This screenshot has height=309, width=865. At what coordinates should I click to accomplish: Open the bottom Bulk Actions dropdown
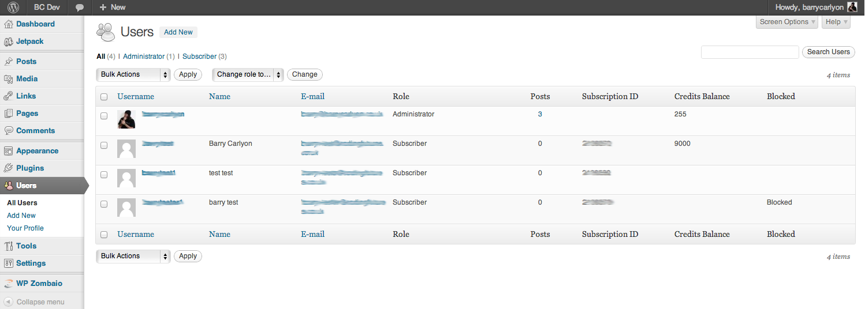coord(133,256)
